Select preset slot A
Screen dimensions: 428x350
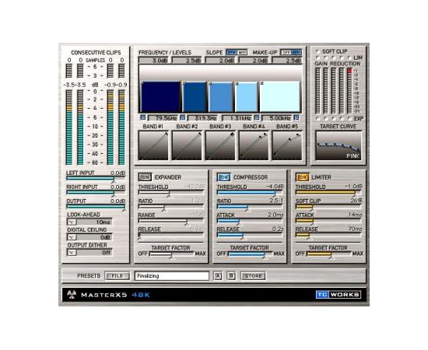(x=218, y=276)
